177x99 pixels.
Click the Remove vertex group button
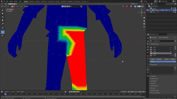tap(159, 59)
